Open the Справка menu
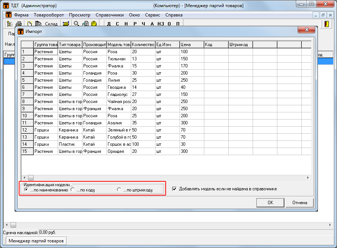Viewport: 337px width, 248px height. point(174,15)
